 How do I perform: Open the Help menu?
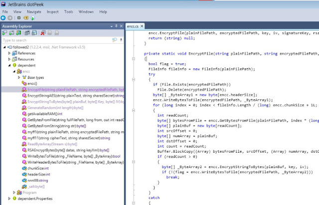coord(103,12)
